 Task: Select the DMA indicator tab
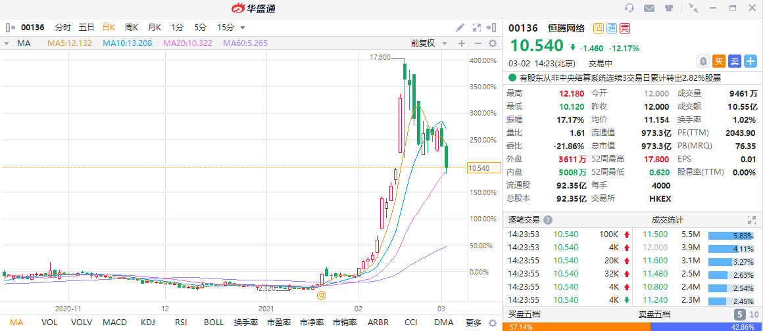(444, 322)
